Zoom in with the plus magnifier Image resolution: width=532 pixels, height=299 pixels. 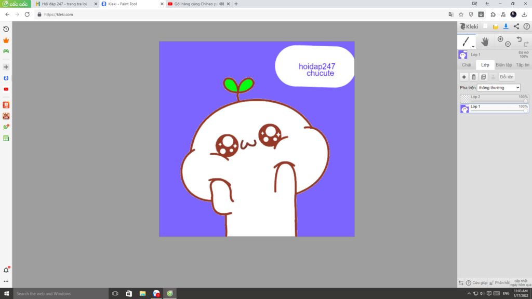(500, 39)
